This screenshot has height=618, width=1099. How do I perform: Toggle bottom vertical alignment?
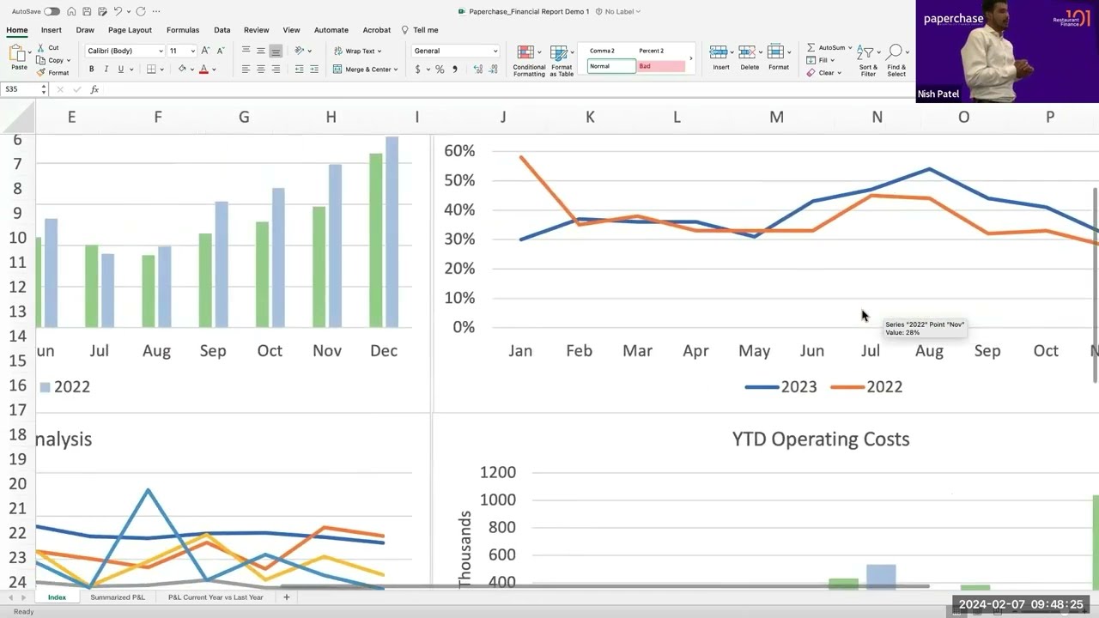276,51
